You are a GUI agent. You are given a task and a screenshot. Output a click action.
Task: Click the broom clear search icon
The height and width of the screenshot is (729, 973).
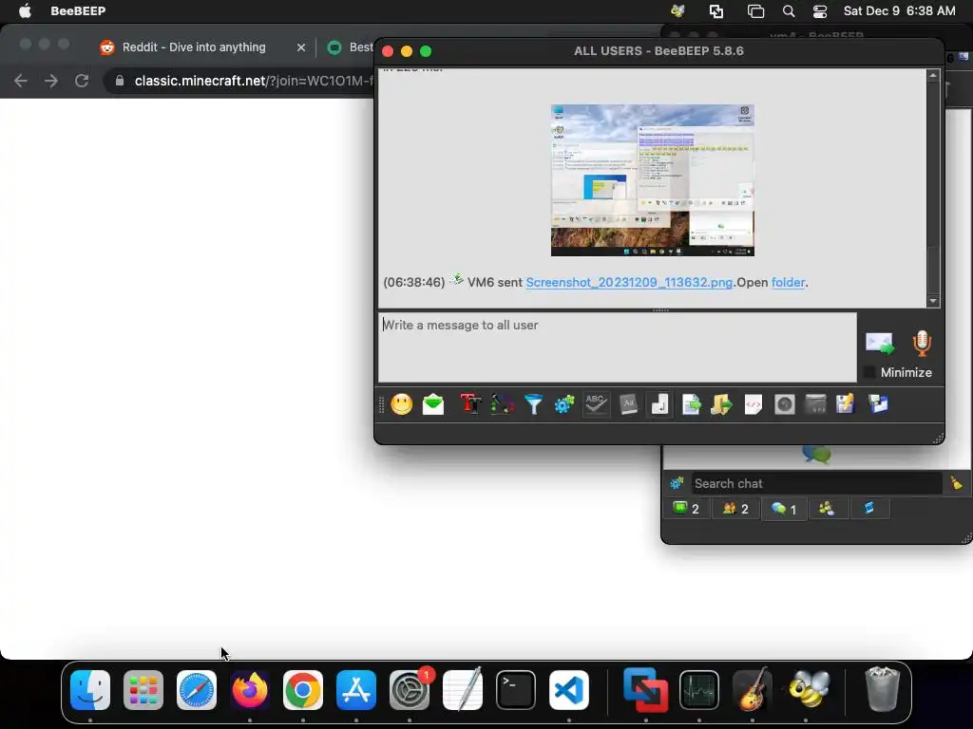click(x=956, y=483)
